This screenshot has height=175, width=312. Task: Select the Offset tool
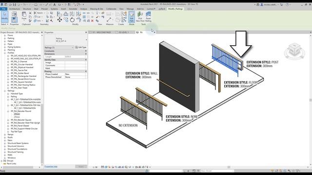(x=66, y=14)
